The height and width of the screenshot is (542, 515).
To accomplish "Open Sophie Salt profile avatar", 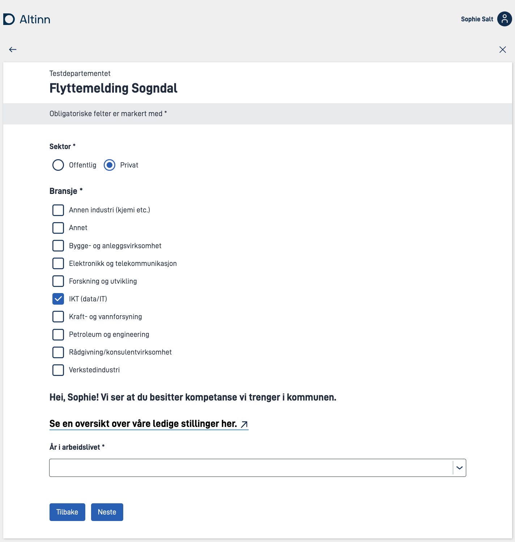I will coord(505,19).
